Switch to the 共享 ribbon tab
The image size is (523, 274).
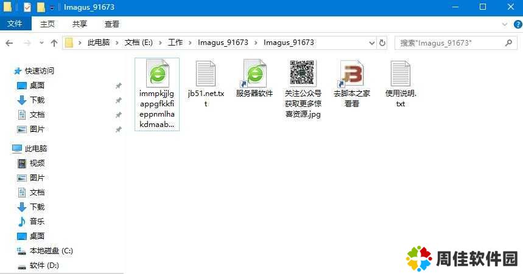[80, 24]
